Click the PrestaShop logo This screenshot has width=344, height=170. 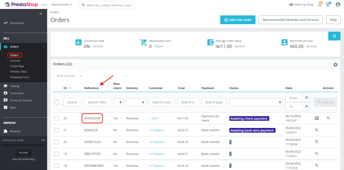[x=21, y=4]
